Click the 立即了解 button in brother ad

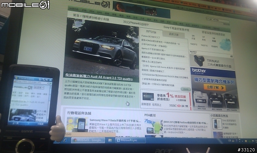click(x=215, y=87)
